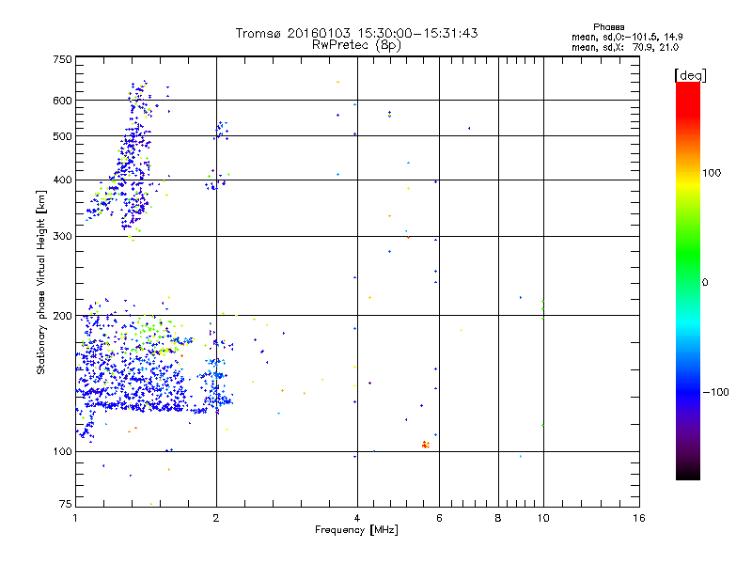Click the 'Stationary phase Virtual Height [km]' axis label
This screenshot has height=564, width=752.
click(x=41, y=283)
